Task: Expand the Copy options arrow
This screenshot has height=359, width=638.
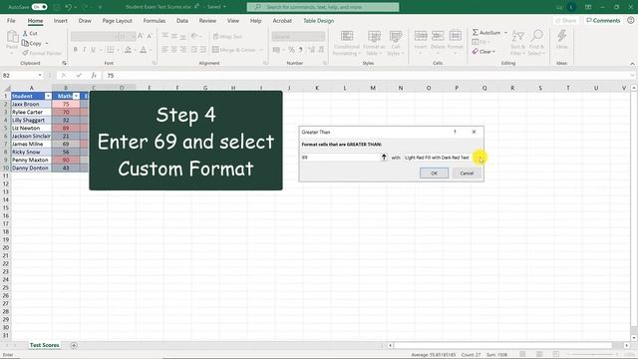Action: 47,43
